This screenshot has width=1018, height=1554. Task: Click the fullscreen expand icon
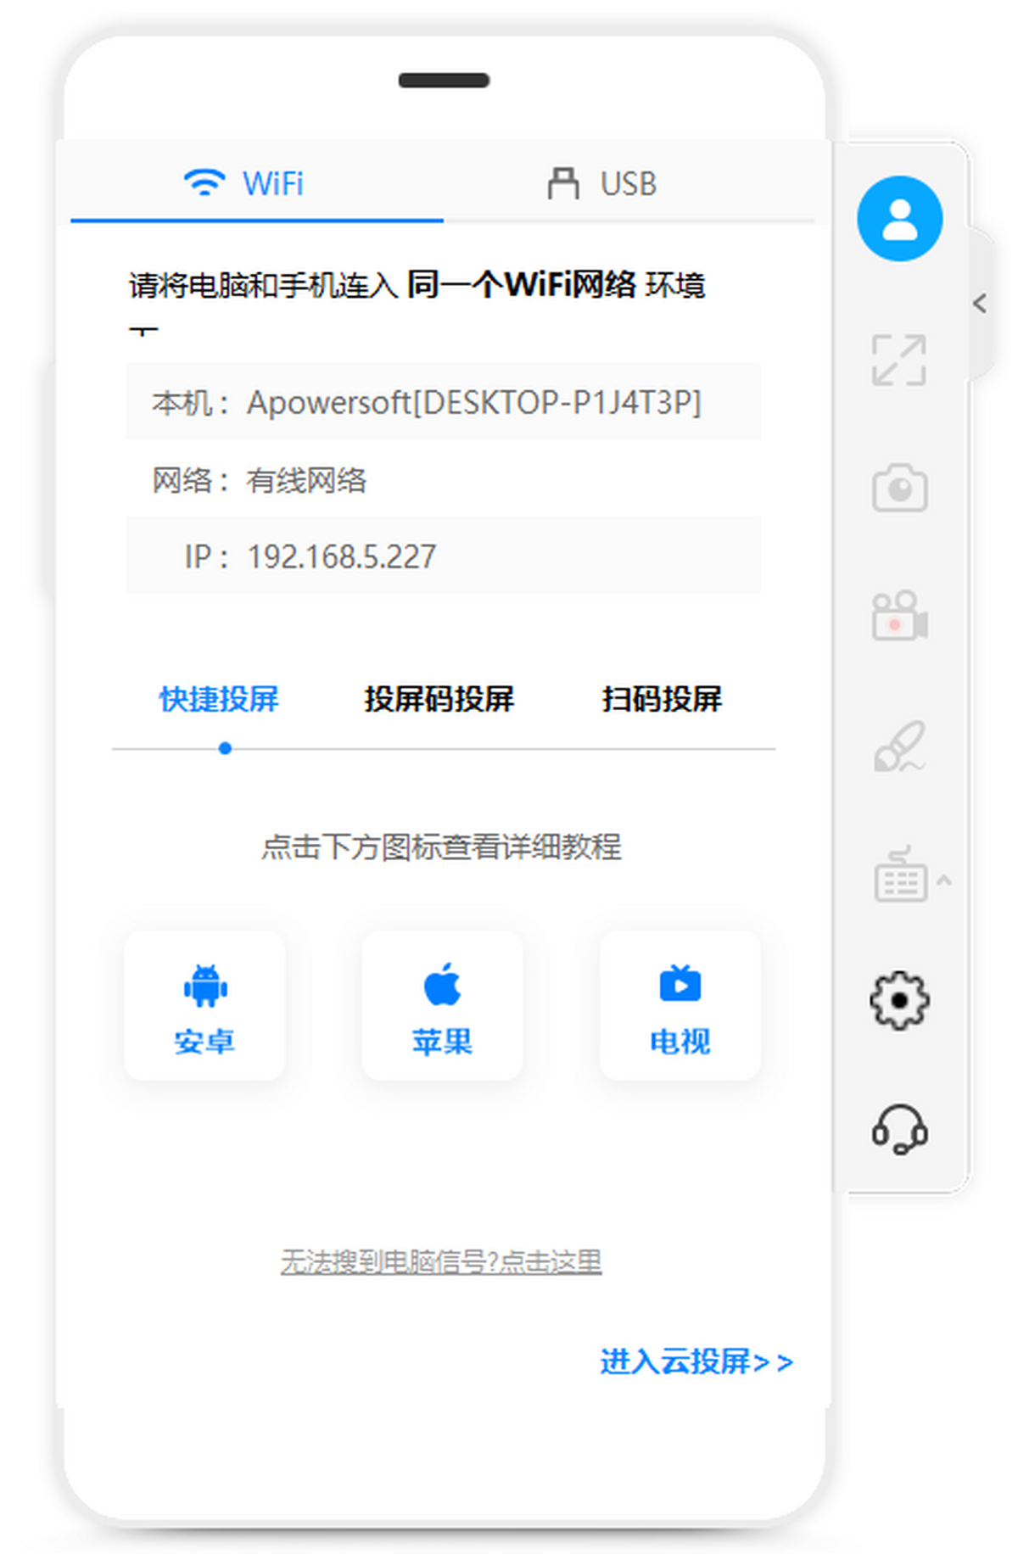pyautogui.click(x=899, y=360)
